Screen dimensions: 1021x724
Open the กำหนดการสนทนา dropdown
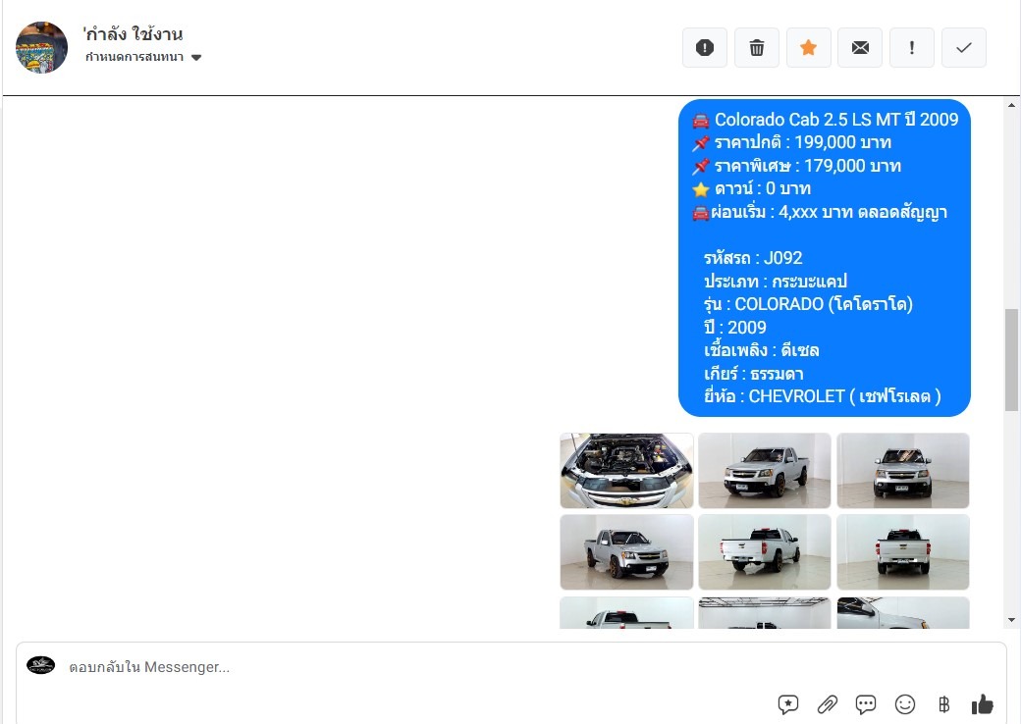click(x=143, y=57)
